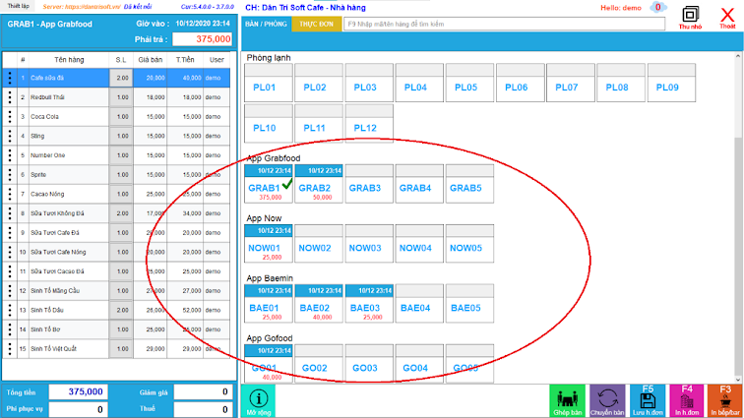Image resolution: width=744 pixels, height=418 pixels.
Task: Click the Chuyển bàn transfer table icon
Action: [x=607, y=401]
